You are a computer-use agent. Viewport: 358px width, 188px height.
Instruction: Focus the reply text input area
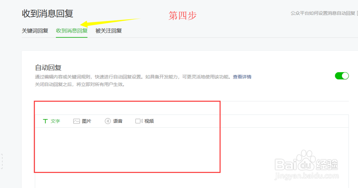[x=192, y=157]
